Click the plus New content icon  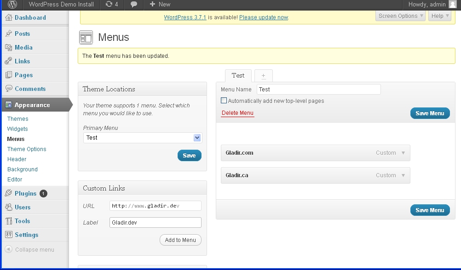tap(152, 5)
